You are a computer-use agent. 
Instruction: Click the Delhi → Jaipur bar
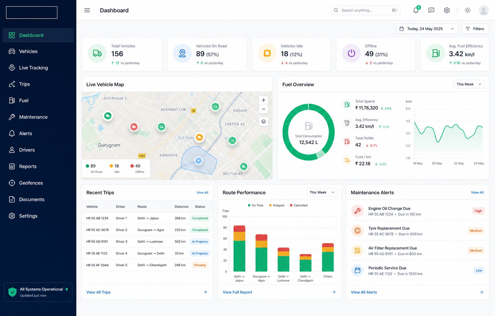239,249
